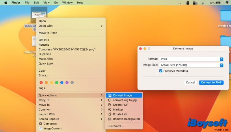Click the Convert to PNG button

point(211,83)
